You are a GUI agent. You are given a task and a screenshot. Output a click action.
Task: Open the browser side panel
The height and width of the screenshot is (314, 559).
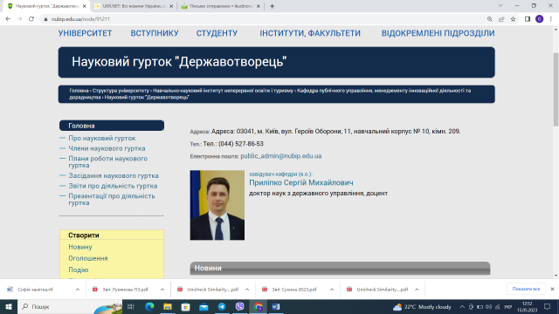[x=528, y=19]
